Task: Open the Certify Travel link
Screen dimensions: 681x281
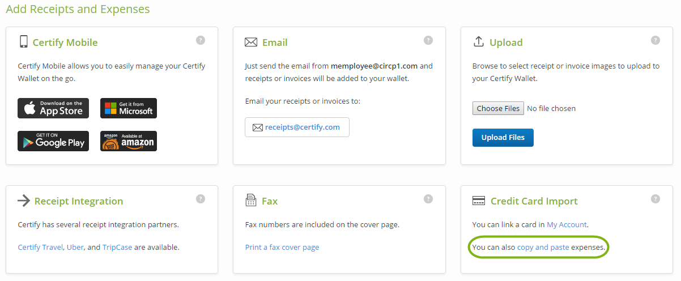Action: tap(41, 248)
